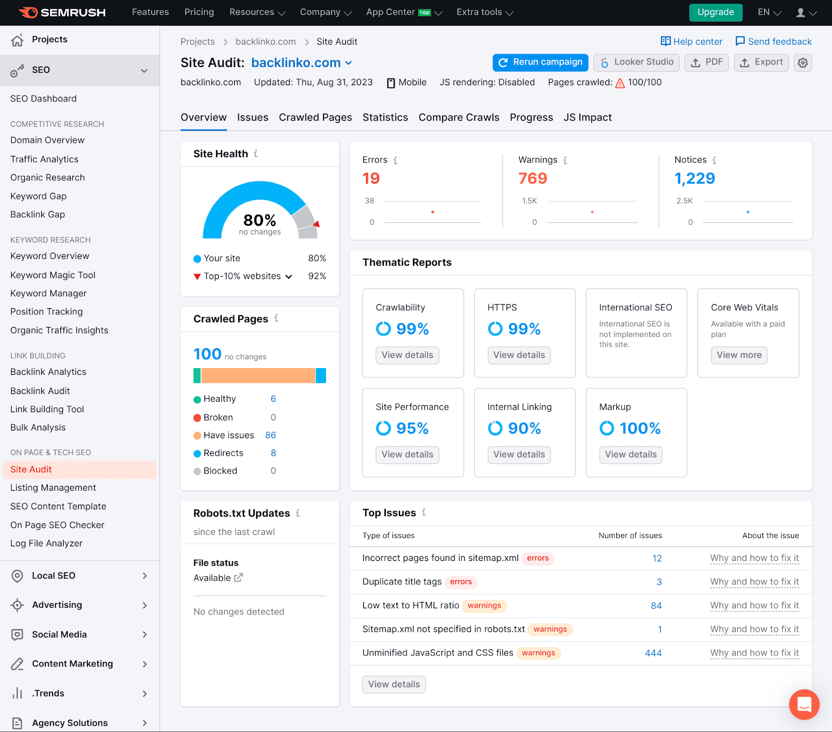Click Warnings info icon

(565, 160)
